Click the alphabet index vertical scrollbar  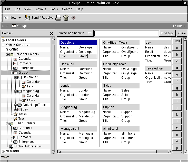coord(185,96)
